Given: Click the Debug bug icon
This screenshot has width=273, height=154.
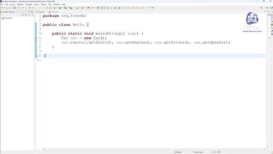Looking at the screenshot, I should (55, 8).
